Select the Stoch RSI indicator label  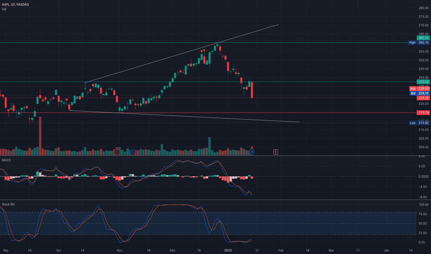pyautogui.click(x=8, y=204)
